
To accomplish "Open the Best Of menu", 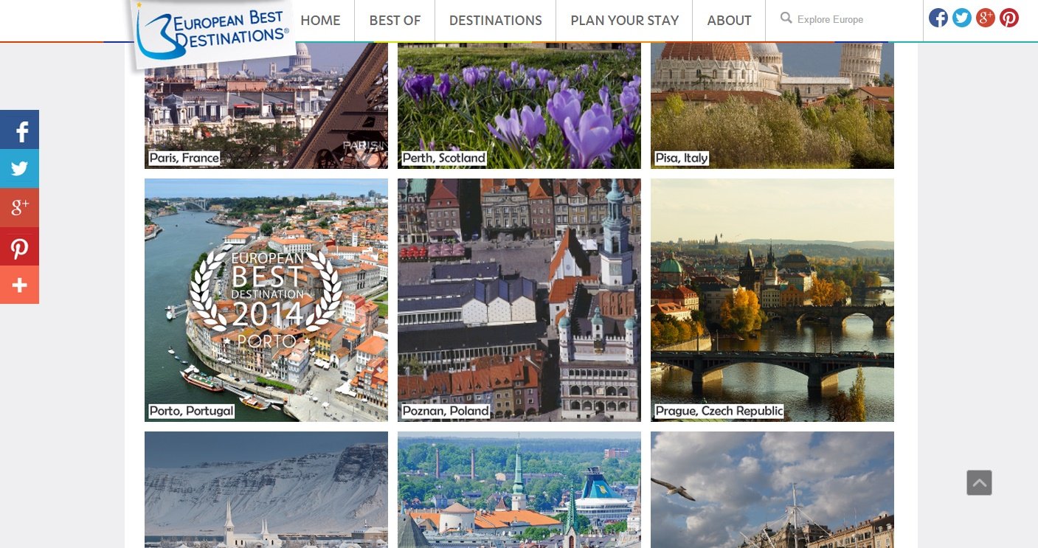I will click(395, 21).
